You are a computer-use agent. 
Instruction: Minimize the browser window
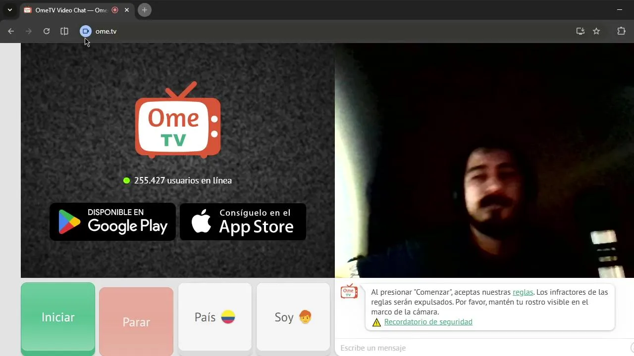[619, 10]
